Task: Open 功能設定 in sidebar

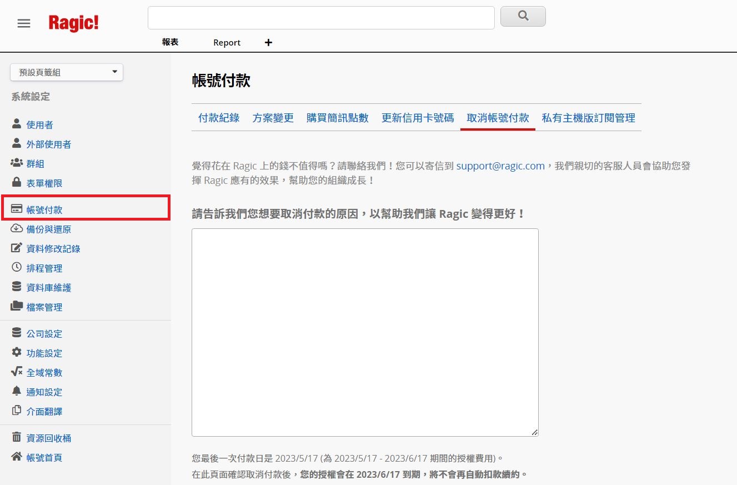Action: [44, 353]
